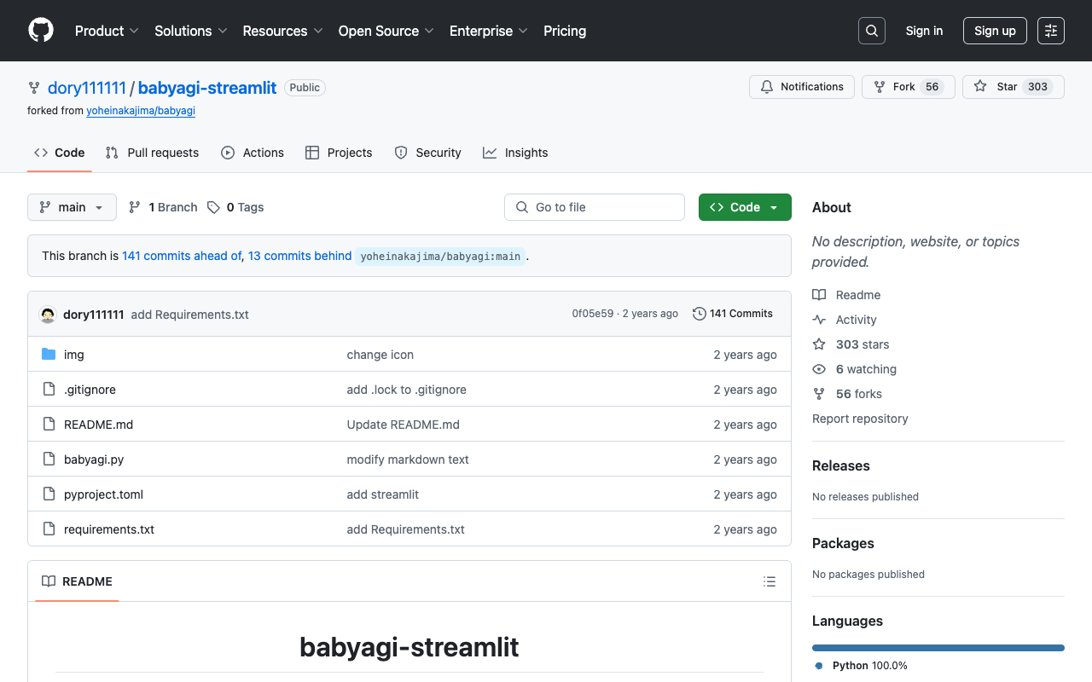
Task: Click the babyagi.py file icon
Action: 49,459
